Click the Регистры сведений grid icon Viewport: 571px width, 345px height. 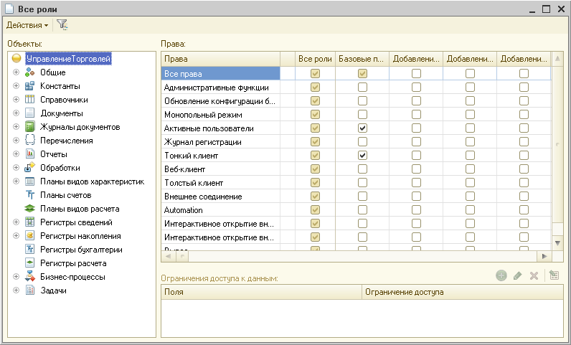tap(30, 222)
